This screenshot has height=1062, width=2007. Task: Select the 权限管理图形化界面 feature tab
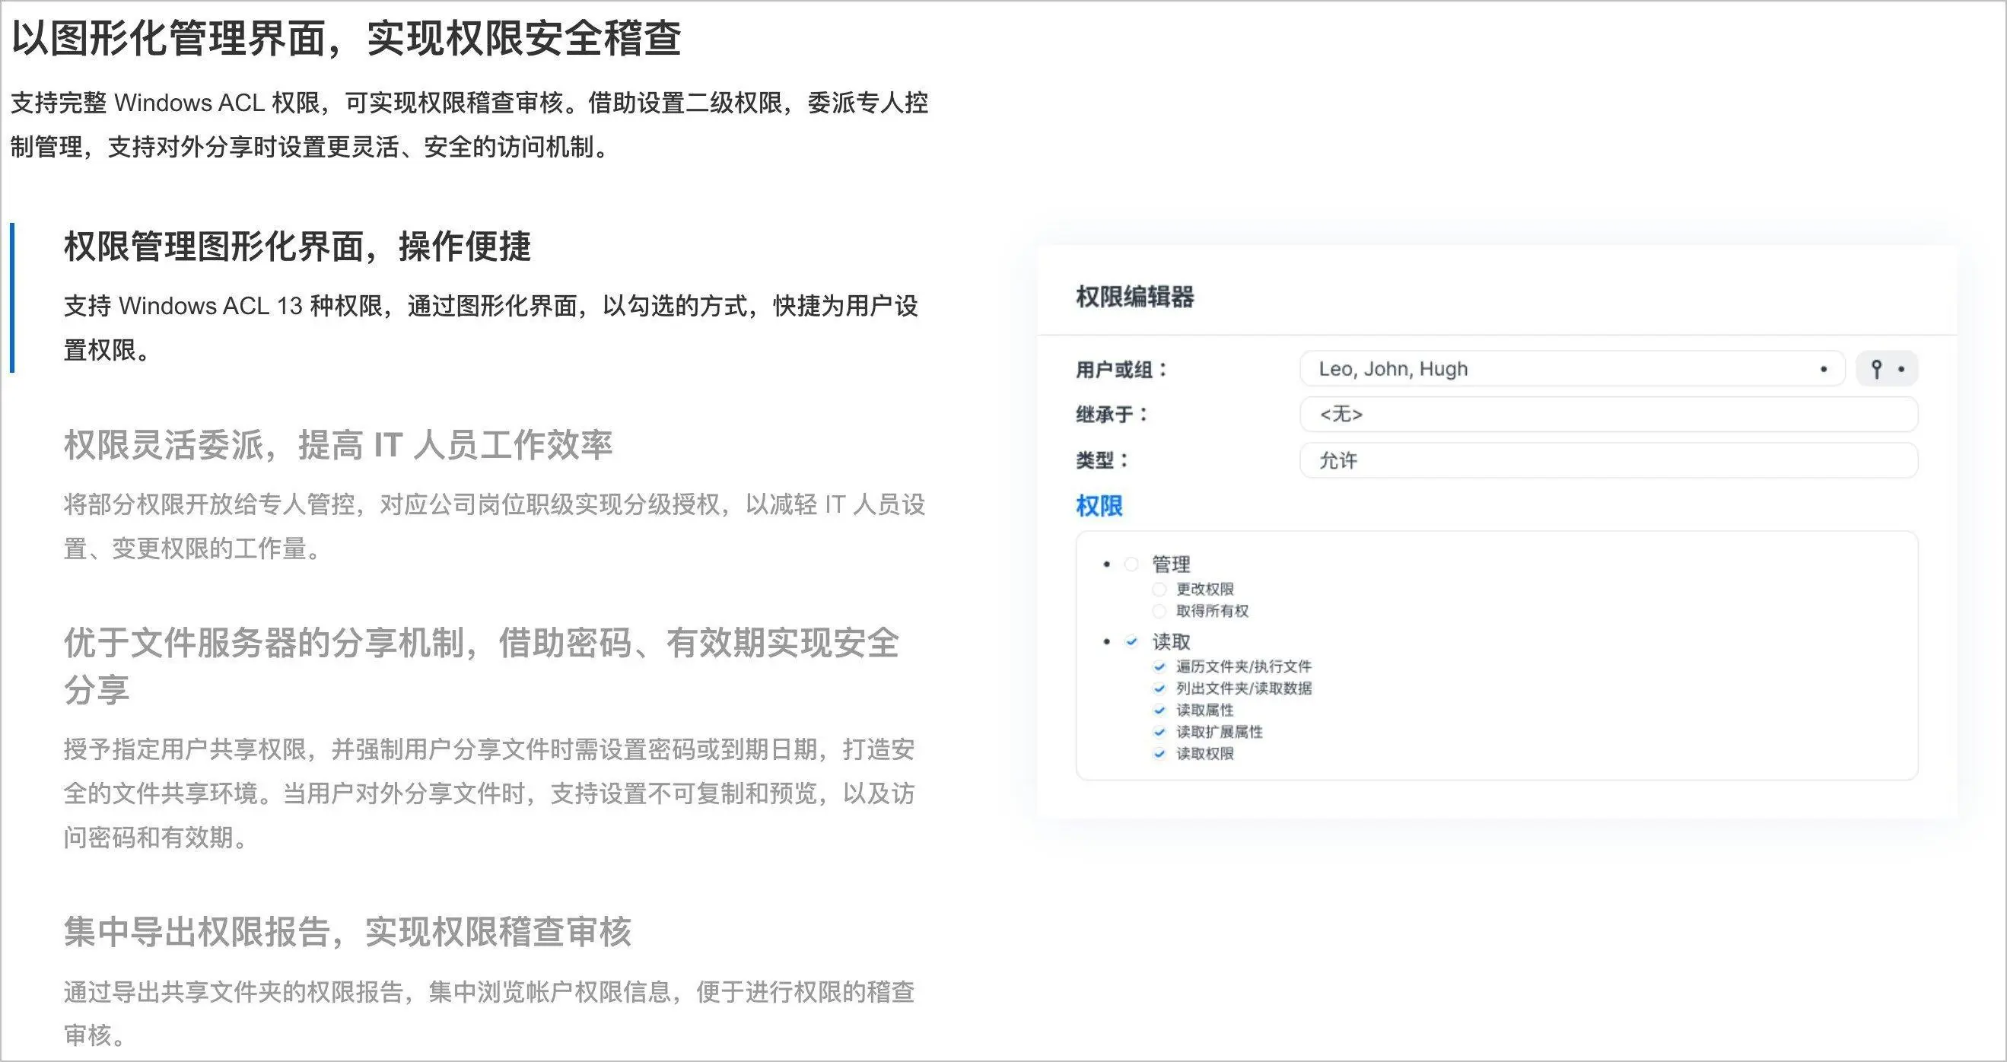pyautogui.click(x=297, y=247)
